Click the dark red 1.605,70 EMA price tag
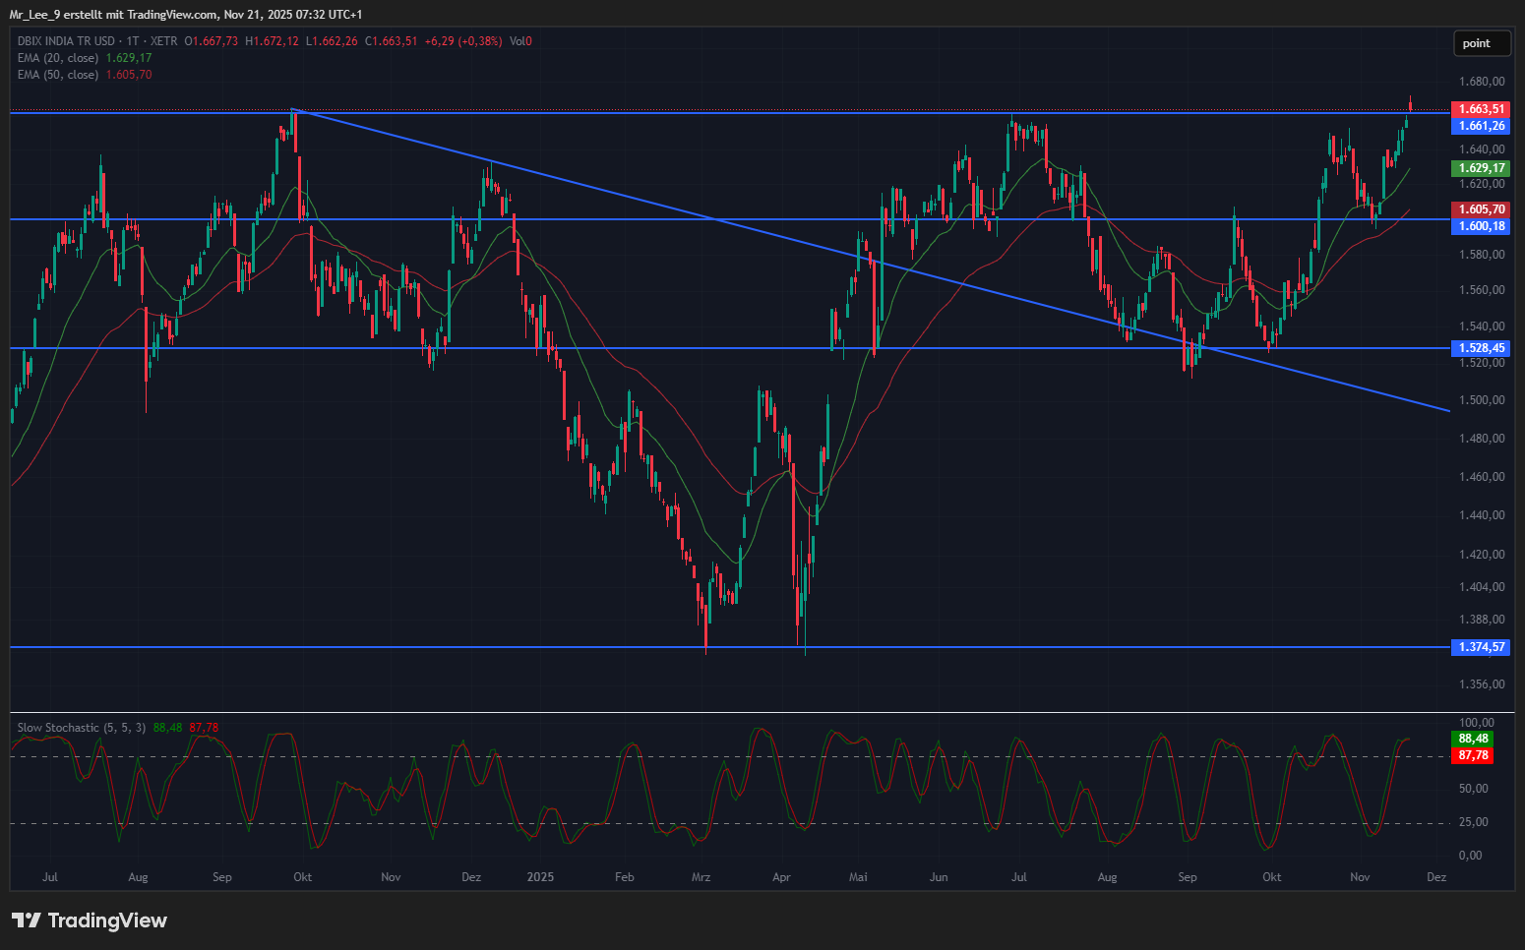This screenshot has width=1525, height=950. click(1480, 209)
